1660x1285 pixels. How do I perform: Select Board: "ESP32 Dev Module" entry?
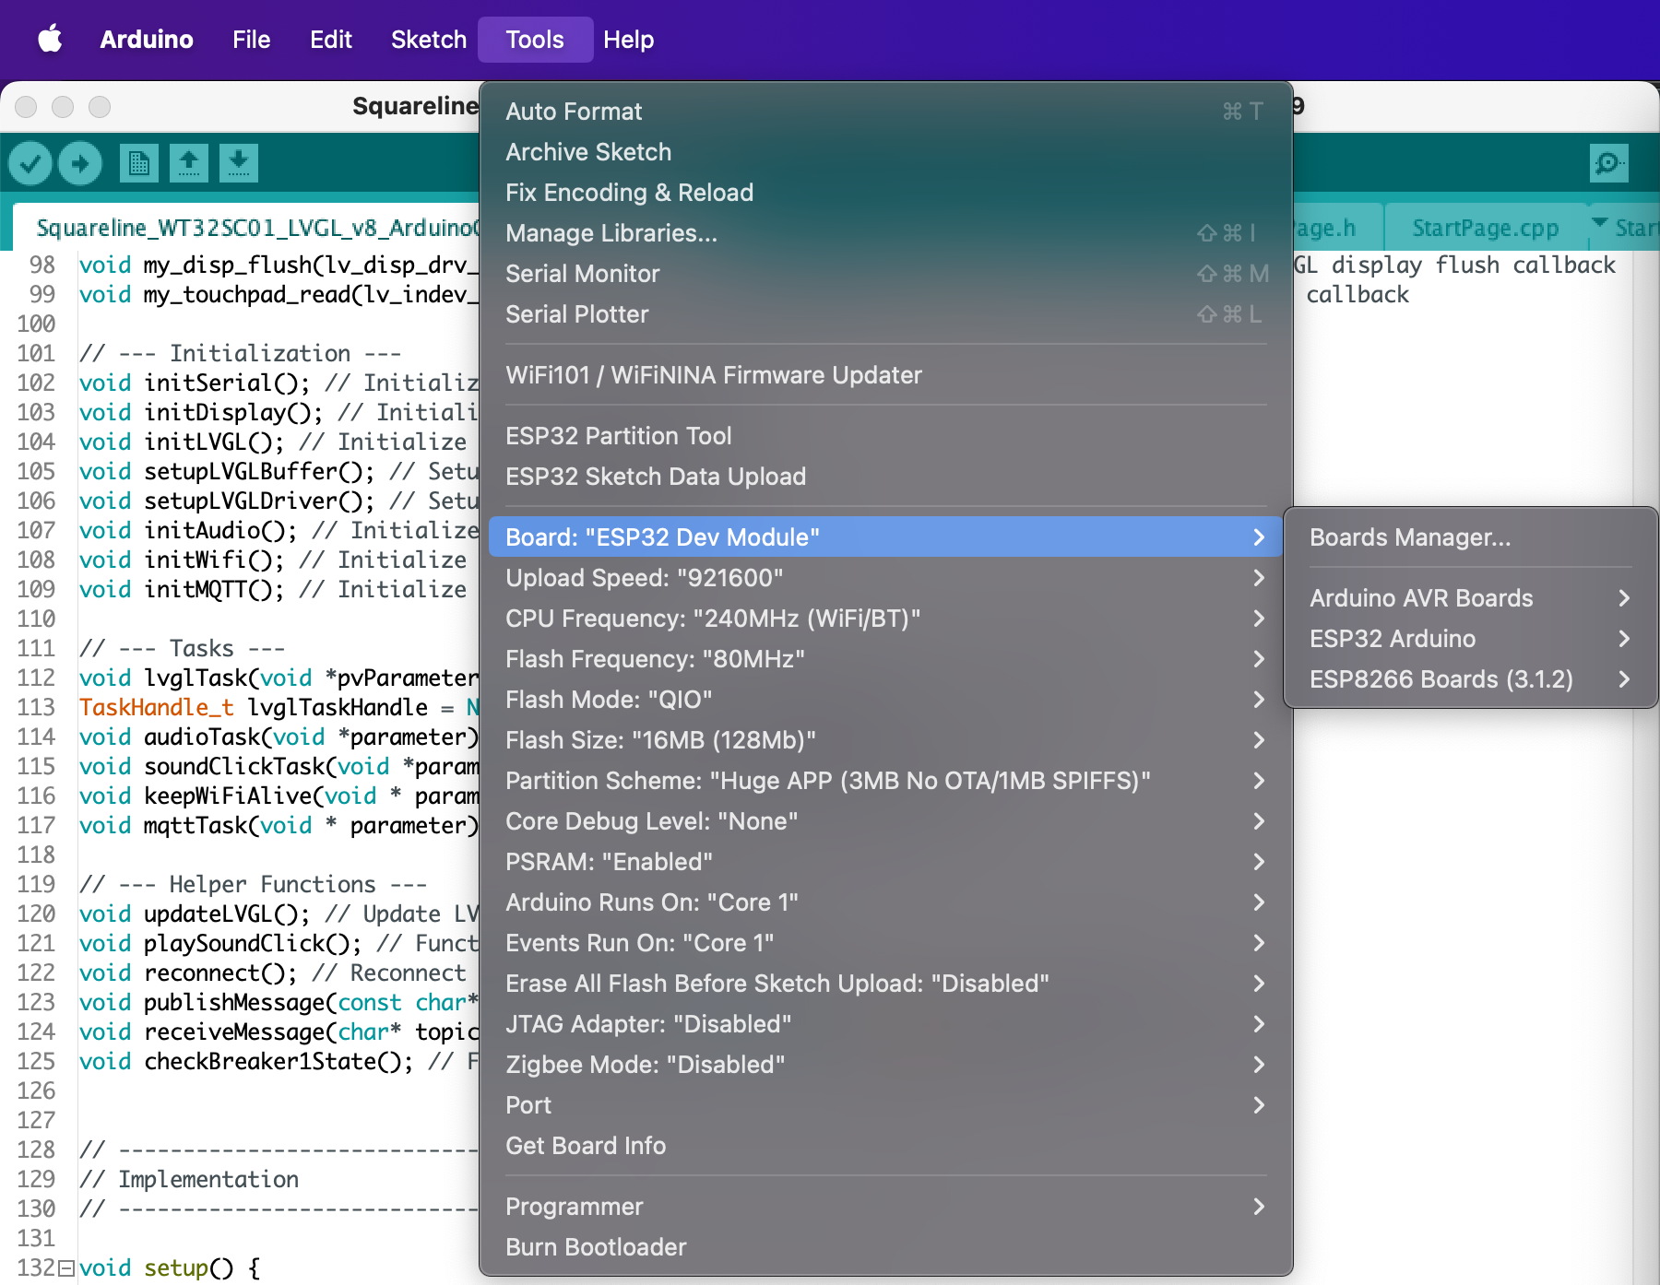(x=885, y=537)
